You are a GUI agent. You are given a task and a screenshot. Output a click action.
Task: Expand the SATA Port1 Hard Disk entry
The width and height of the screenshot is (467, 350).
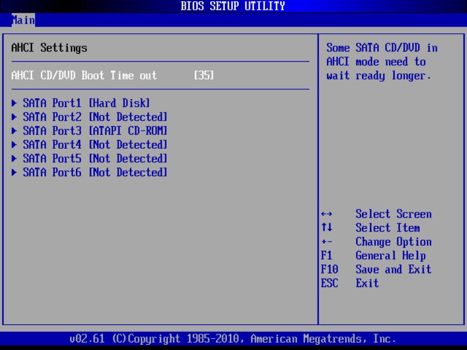tap(82, 103)
